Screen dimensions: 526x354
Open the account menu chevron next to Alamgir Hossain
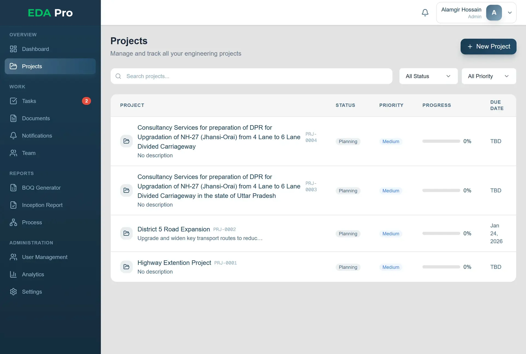[x=510, y=13]
